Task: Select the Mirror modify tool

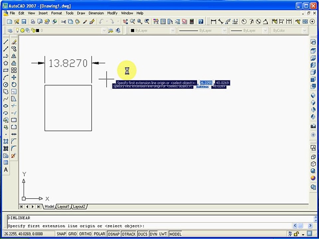Action: [14, 56]
